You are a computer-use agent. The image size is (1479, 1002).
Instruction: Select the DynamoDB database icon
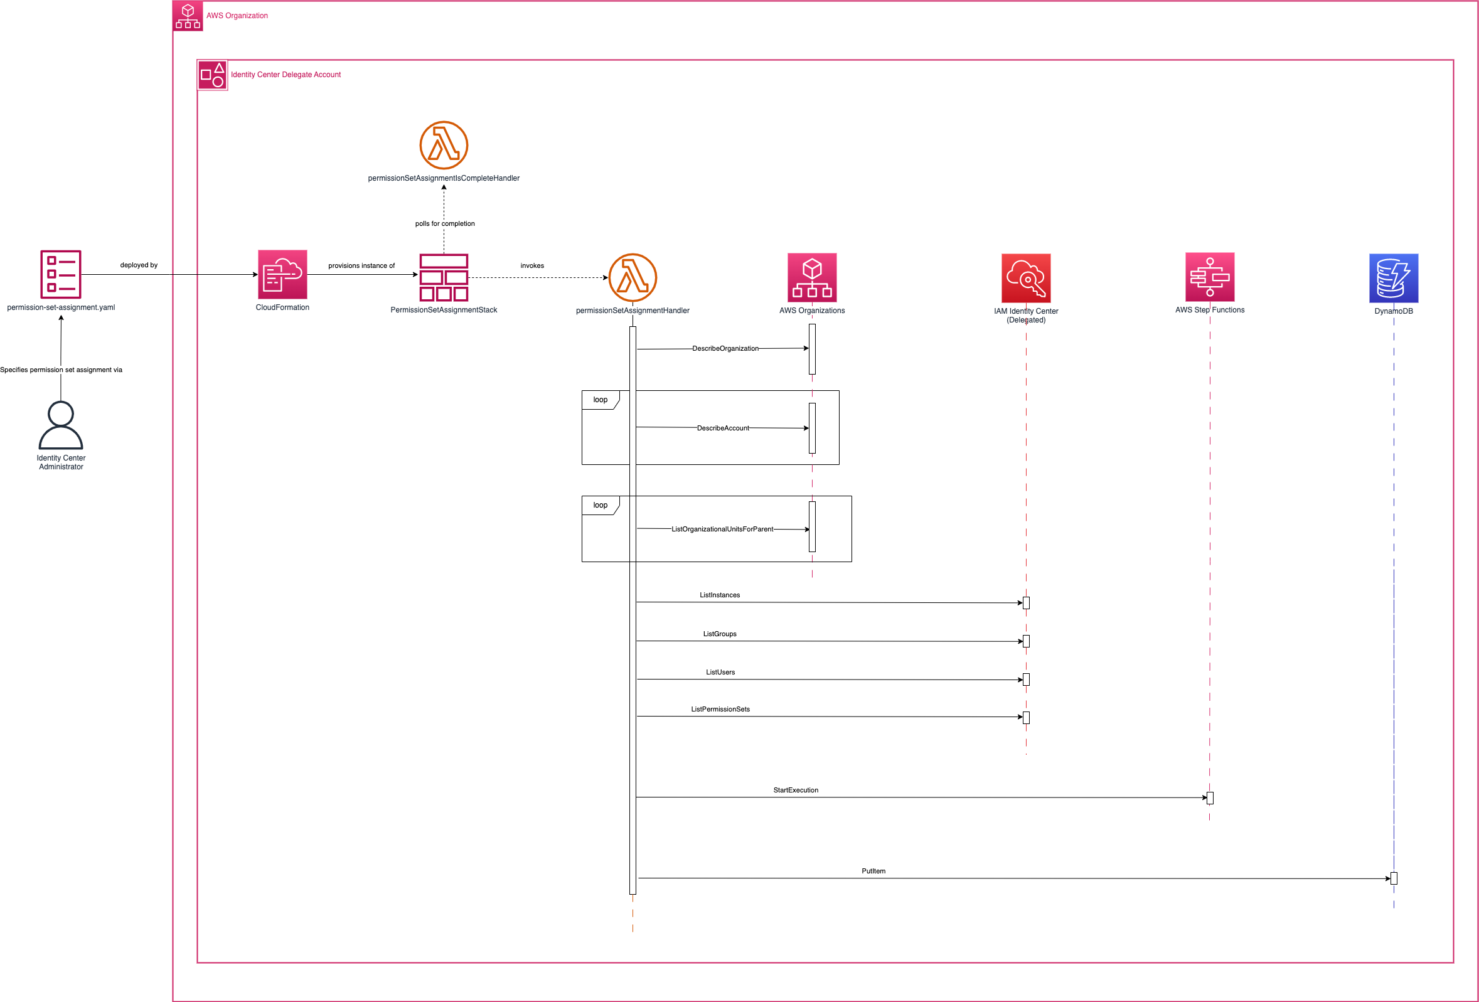pyautogui.click(x=1393, y=278)
